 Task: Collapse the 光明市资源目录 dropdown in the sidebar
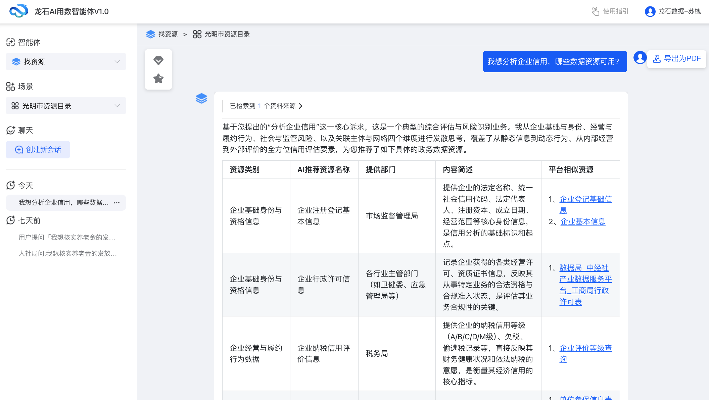click(117, 105)
